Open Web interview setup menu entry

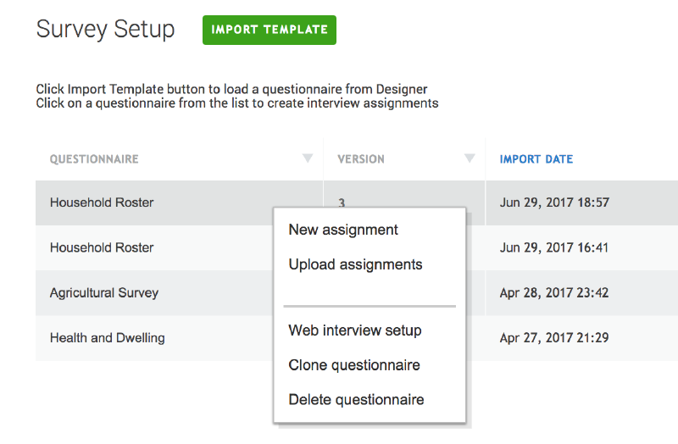[354, 330]
